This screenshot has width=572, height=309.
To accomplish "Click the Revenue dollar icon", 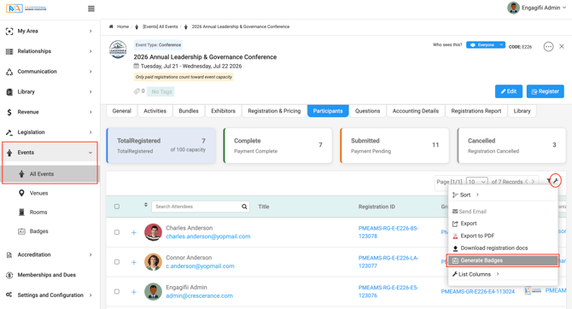I will pos(9,112).
